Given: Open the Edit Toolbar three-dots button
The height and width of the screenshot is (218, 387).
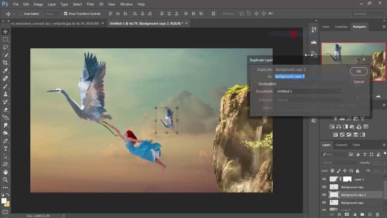Looking at the screenshot, I should click(x=5, y=187).
